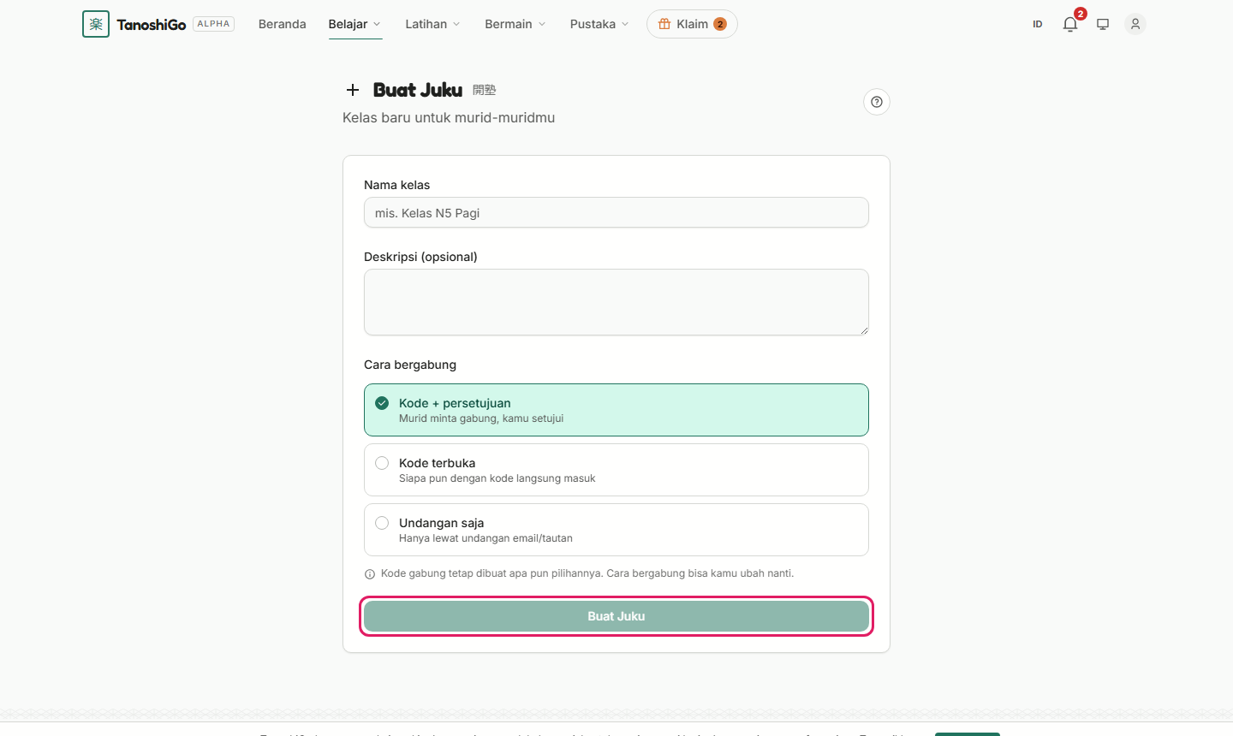Screen dimensions: 1233x736
Task: Click the Cara bergabung label
Action: click(x=410, y=365)
